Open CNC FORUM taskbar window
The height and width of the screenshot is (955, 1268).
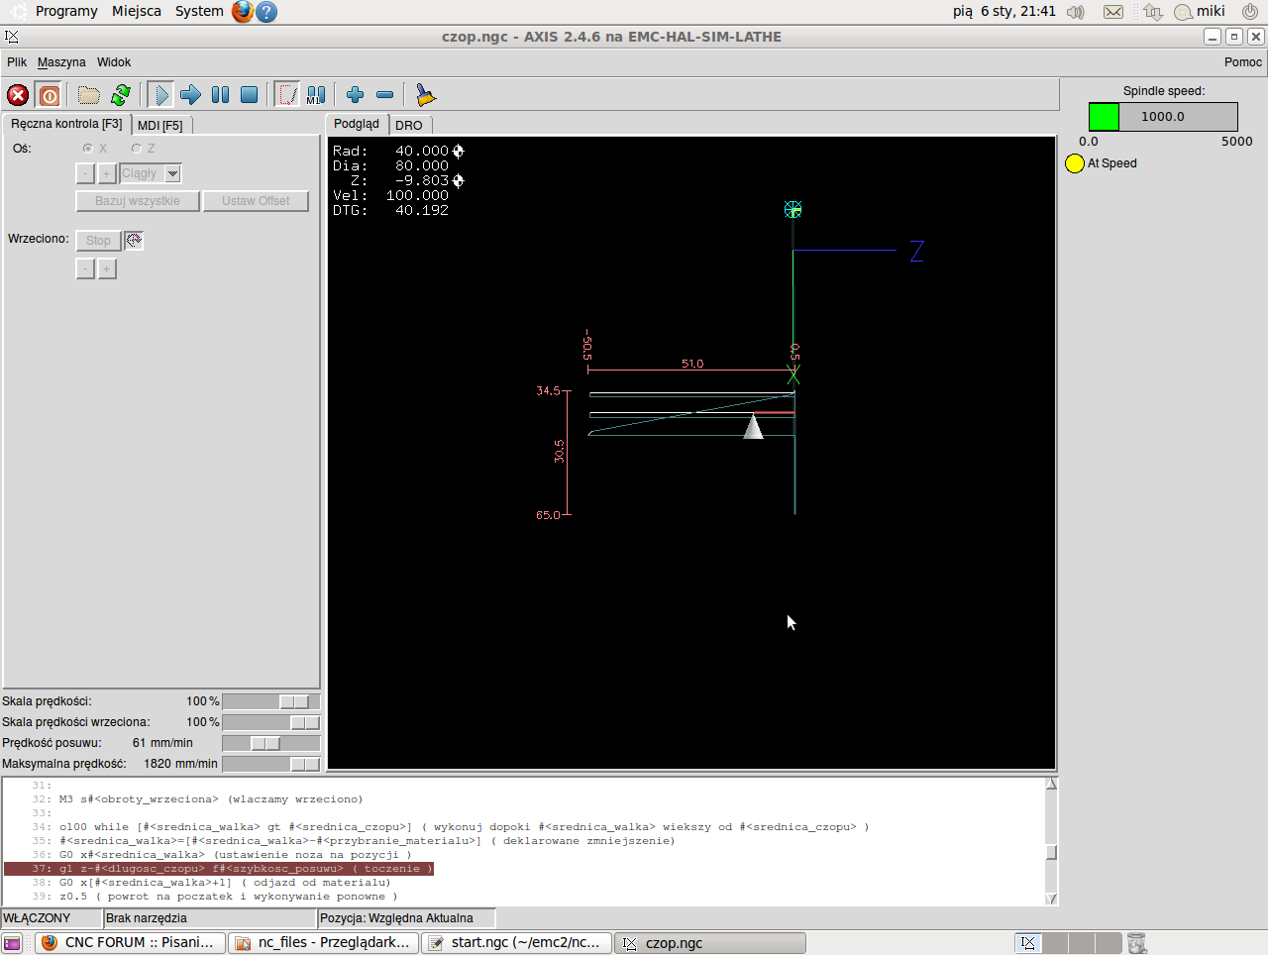tap(130, 943)
